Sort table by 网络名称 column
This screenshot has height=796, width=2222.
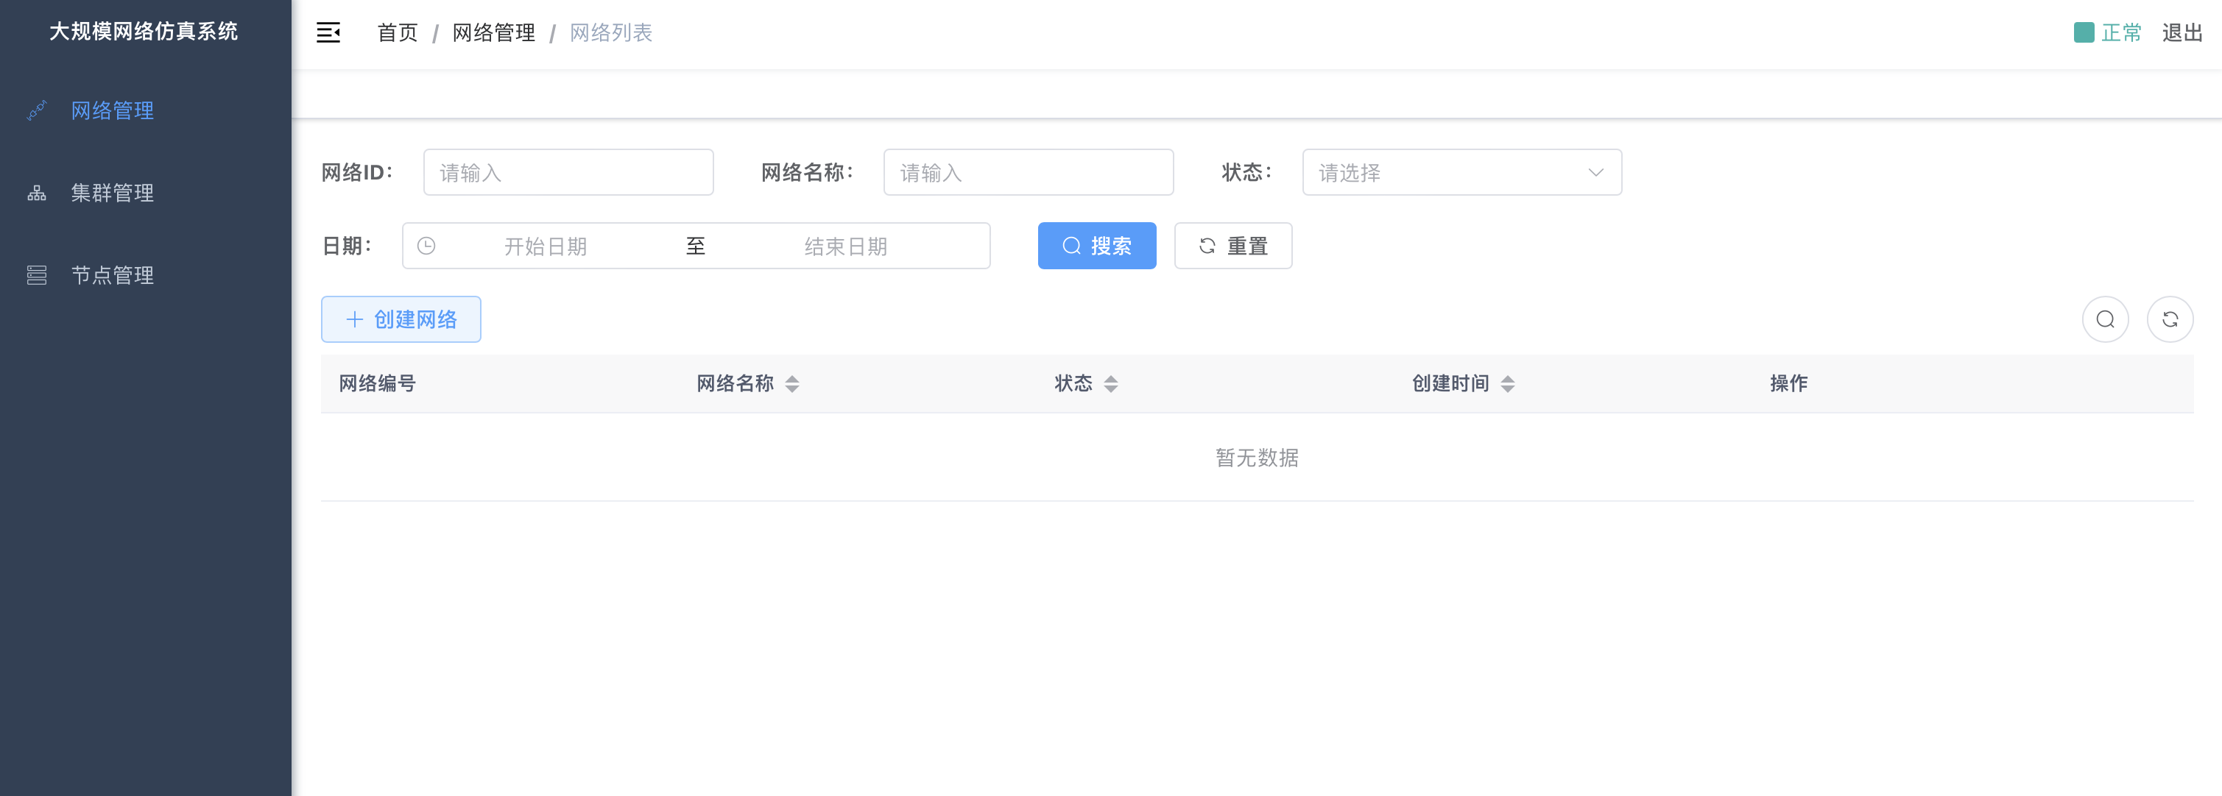(792, 384)
